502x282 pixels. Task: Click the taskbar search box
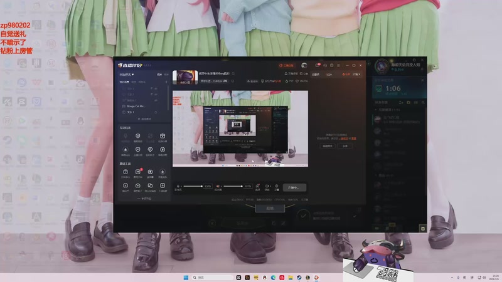coord(213,278)
